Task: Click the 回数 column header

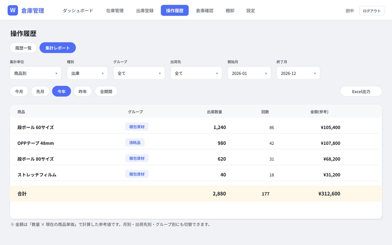Action: click(265, 112)
